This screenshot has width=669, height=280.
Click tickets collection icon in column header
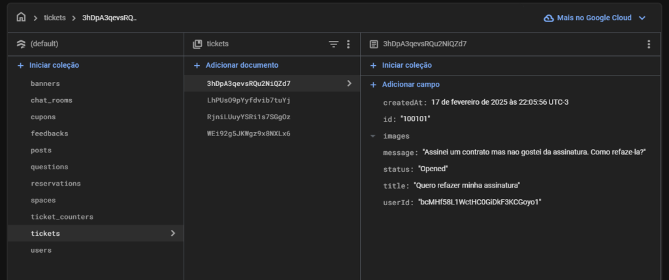click(x=197, y=44)
